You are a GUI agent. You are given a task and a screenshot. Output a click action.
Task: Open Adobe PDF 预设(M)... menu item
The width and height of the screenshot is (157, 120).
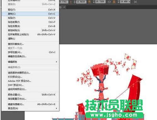coord(30,81)
